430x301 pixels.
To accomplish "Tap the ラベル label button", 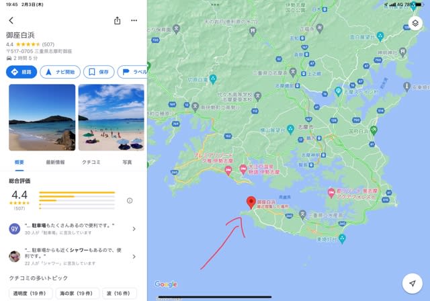I will pos(132,72).
